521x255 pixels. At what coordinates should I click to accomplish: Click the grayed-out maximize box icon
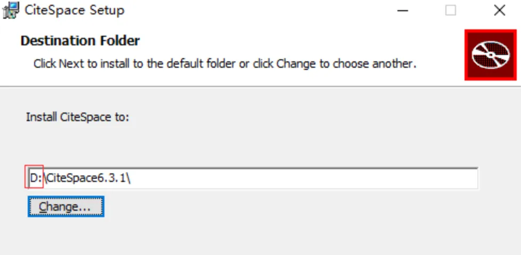pyautogui.click(x=451, y=11)
